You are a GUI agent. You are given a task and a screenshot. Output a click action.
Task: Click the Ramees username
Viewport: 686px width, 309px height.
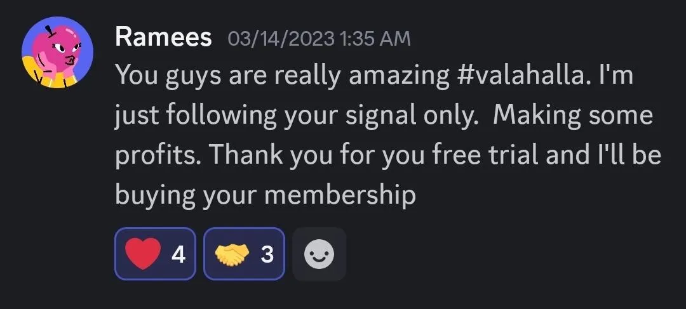click(164, 37)
